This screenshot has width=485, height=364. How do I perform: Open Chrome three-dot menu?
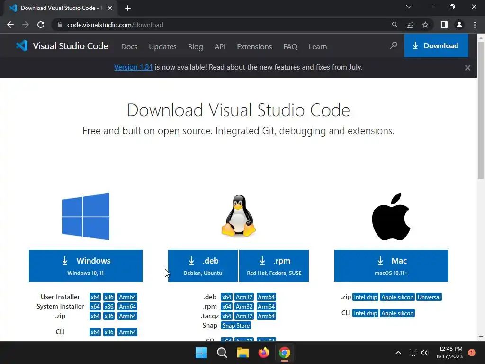(475, 25)
